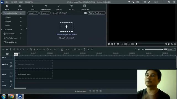Check Apply after import in toolbar
The width and height of the screenshot is (177, 99).
(x=60, y=13)
